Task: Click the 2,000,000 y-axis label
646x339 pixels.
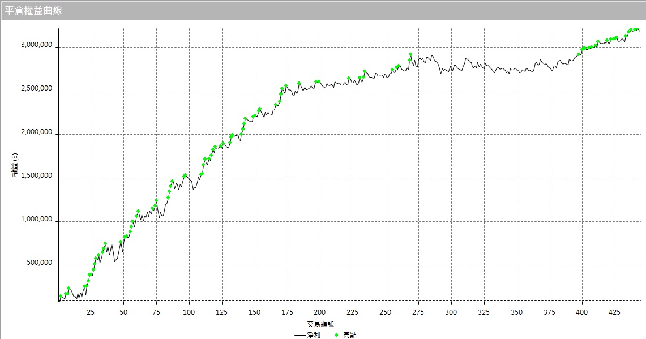Action: (x=37, y=132)
